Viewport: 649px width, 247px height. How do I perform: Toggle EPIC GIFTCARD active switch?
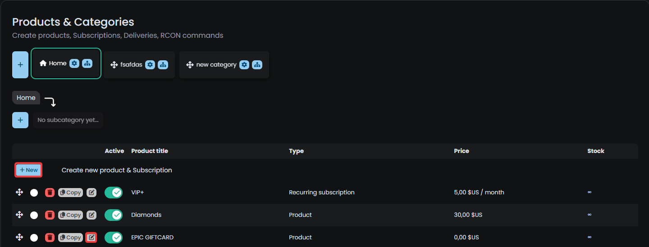[x=114, y=238]
